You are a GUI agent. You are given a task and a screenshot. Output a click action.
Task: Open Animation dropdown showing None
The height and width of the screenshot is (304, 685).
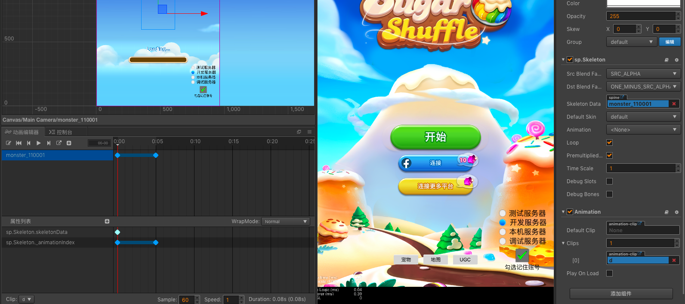(643, 130)
